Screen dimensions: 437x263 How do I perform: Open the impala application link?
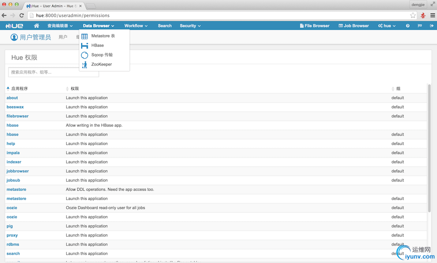[13, 153]
